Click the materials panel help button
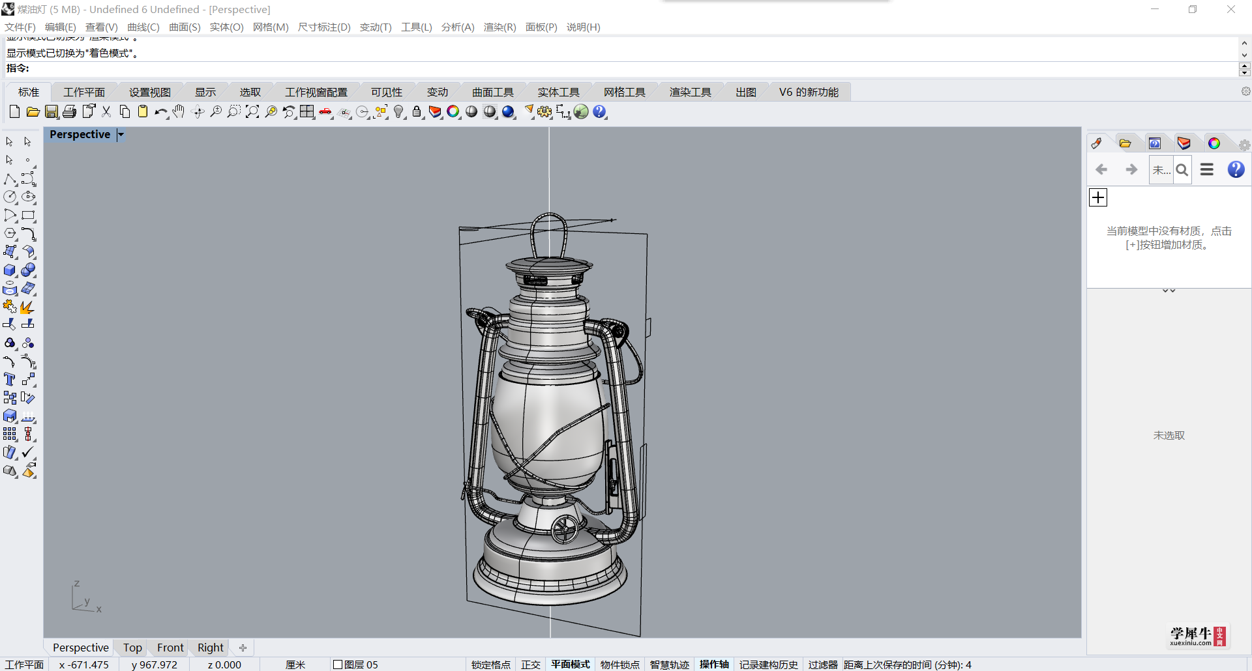The image size is (1252, 671). 1236,169
